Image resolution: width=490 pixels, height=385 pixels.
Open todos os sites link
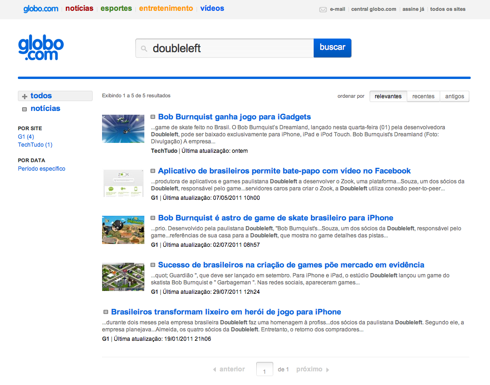click(448, 9)
